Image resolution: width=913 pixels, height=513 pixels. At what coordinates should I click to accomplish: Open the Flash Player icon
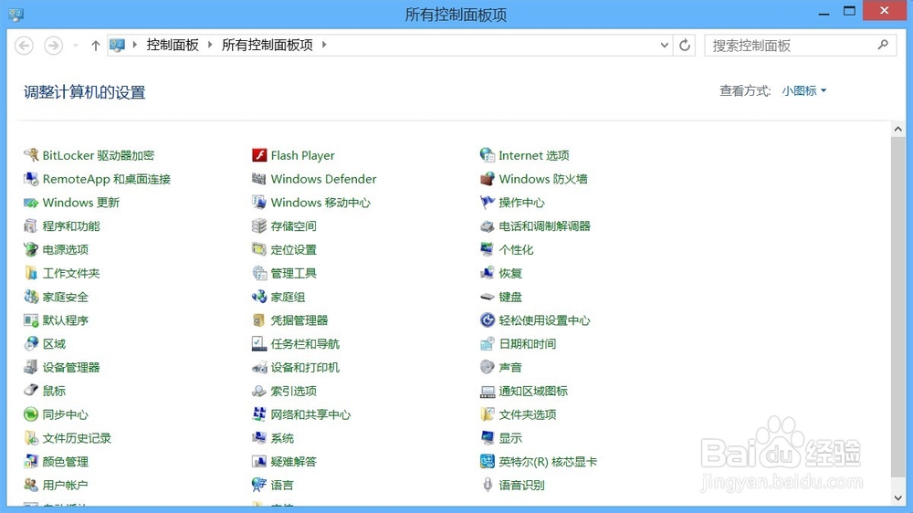coord(259,155)
